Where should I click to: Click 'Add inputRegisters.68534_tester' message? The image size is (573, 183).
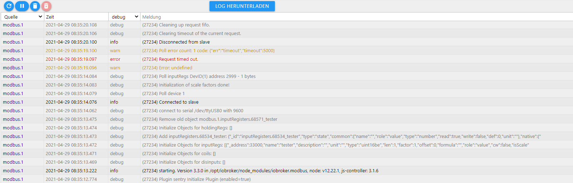click(341, 136)
